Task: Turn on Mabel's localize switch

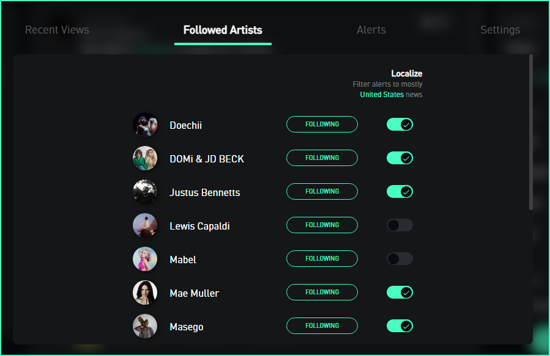Action: coord(400,259)
